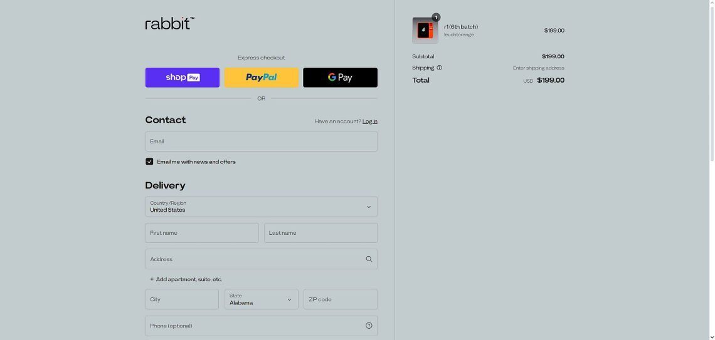Focus the Email input field

click(x=262, y=142)
